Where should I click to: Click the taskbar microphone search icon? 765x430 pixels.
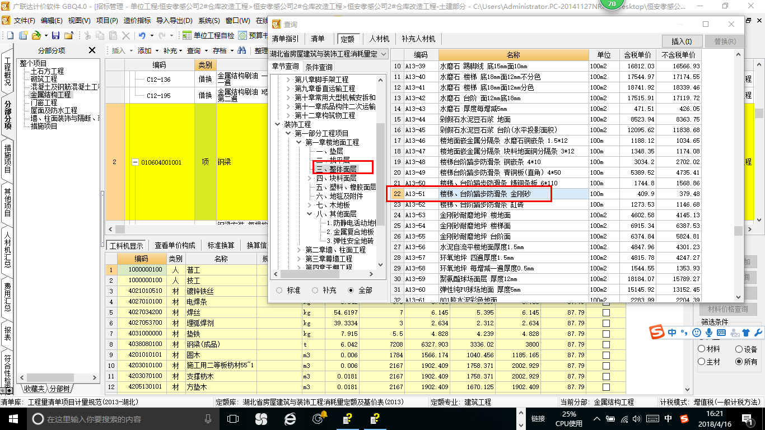click(x=208, y=418)
